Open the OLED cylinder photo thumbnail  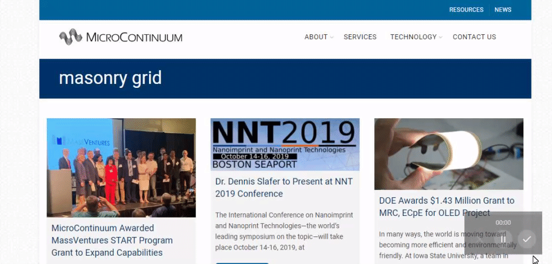pos(448,154)
